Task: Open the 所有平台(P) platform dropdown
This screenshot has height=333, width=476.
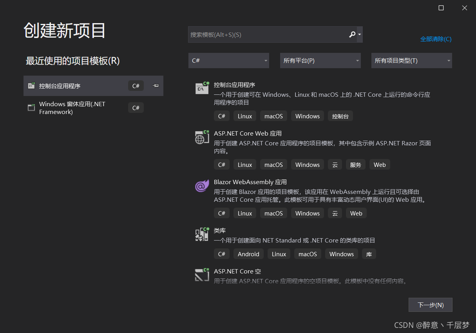Action: pos(320,61)
